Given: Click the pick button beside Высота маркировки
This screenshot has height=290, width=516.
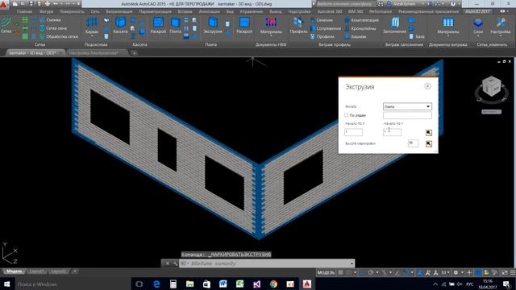Looking at the screenshot, I should [428, 143].
